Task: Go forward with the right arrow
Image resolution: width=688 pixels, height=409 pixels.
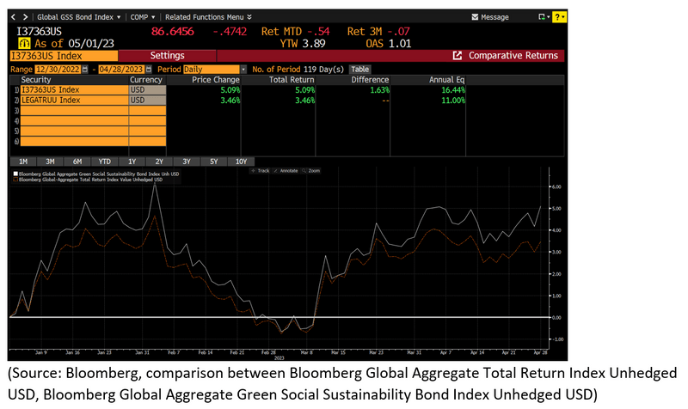Action: click(26, 17)
